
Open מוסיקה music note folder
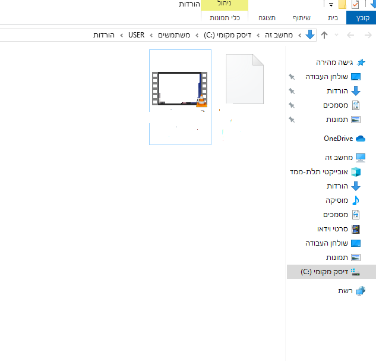tap(343, 200)
